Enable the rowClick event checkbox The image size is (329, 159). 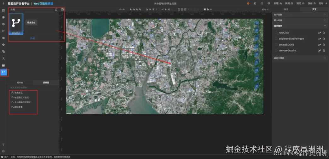pyautogui.click(x=276, y=33)
